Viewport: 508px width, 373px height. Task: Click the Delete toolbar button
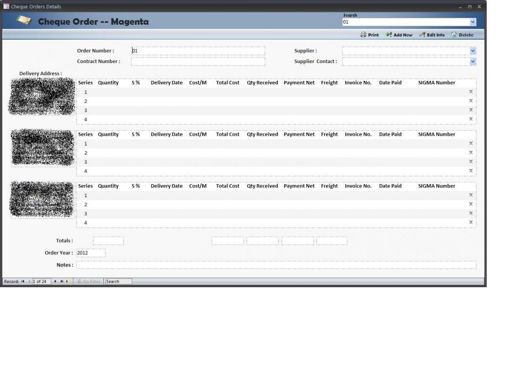462,35
